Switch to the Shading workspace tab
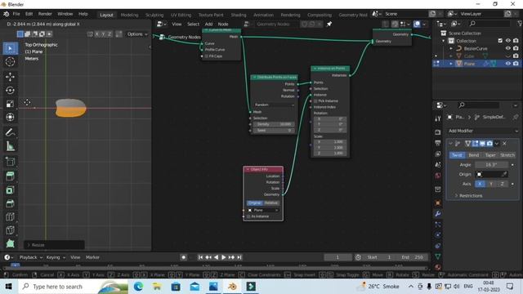523x294 pixels. [239, 15]
